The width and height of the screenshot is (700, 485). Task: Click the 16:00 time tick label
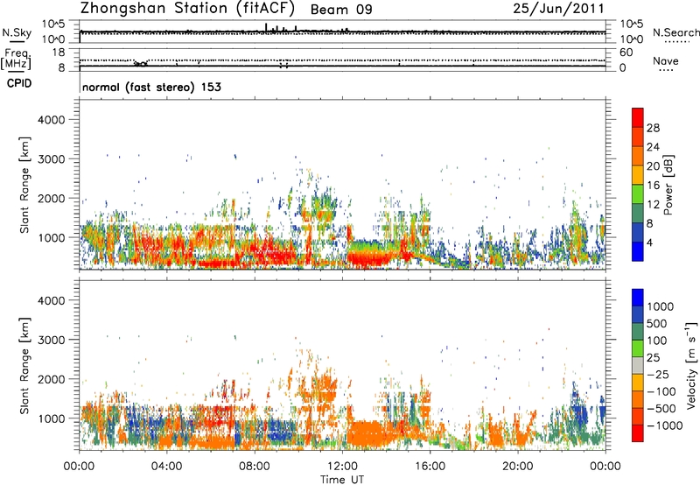tap(430, 467)
